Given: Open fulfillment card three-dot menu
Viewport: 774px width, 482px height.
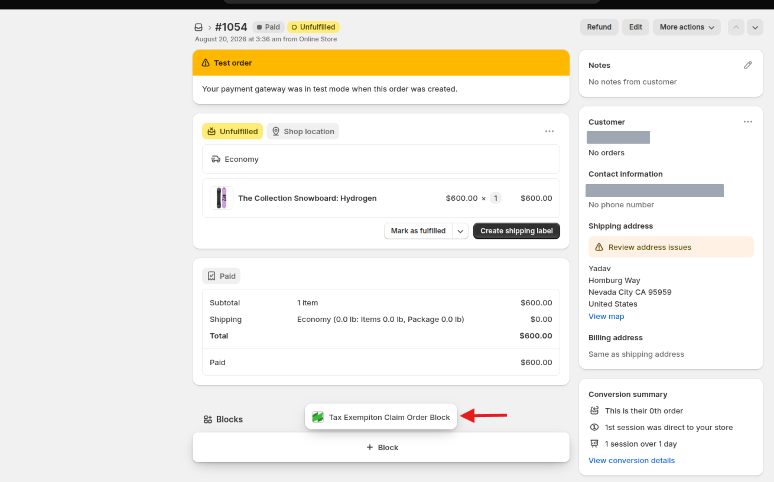Looking at the screenshot, I should pos(549,131).
